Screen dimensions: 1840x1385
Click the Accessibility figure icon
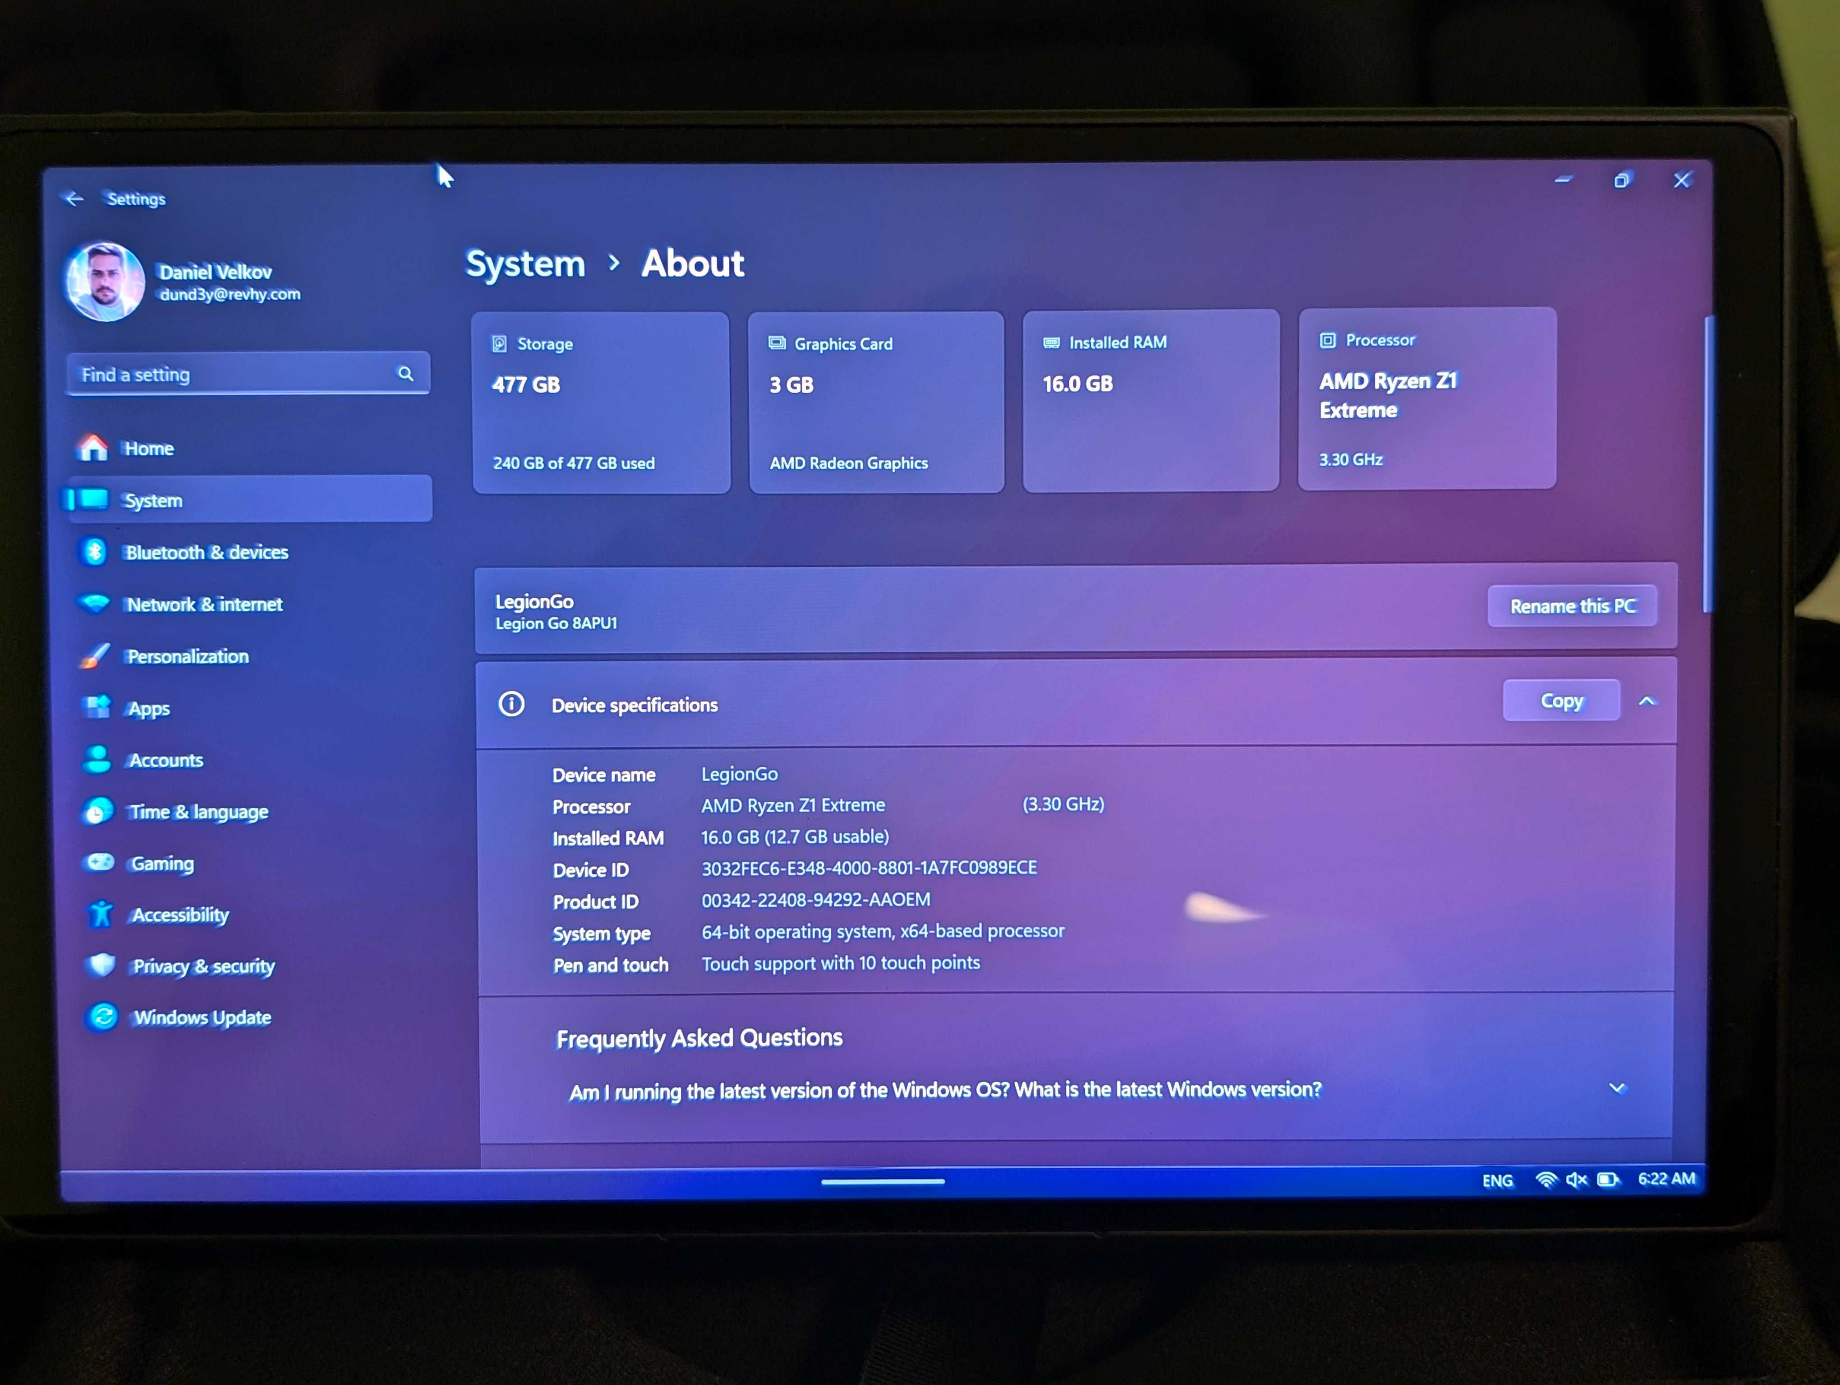[x=101, y=913]
